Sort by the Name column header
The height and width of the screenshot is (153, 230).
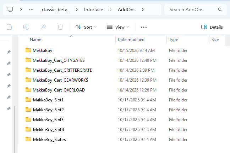coord(35,40)
